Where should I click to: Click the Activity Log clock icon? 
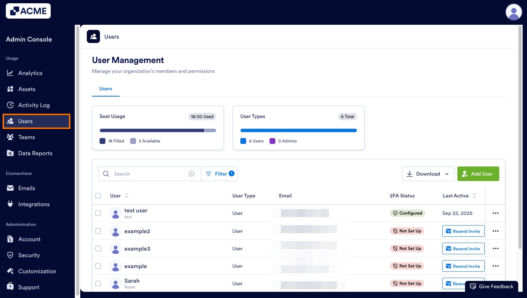click(10, 105)
